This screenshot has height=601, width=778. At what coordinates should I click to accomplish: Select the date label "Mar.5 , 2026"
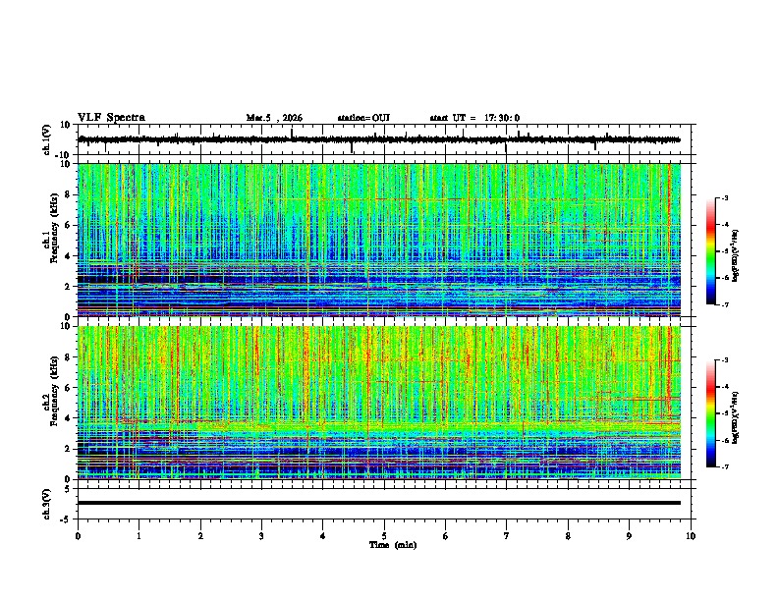pos(274,118)
